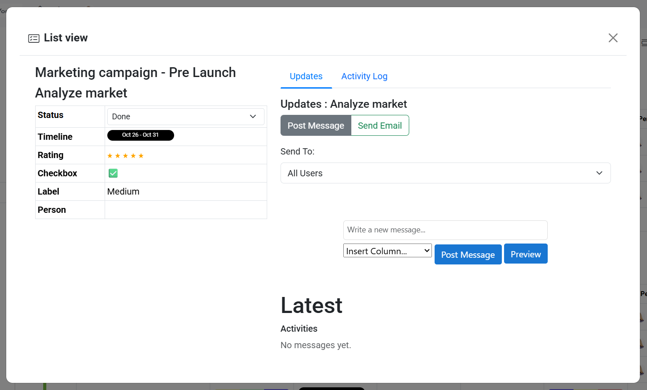Click the fifth rating star
Viewport: 647px width, 390px height.
click(141, 156)
